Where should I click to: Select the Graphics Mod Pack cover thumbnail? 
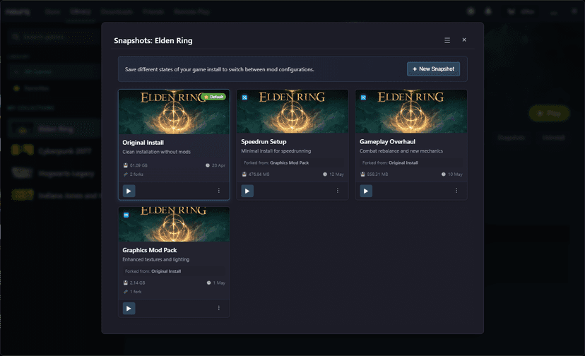[174, 225]
